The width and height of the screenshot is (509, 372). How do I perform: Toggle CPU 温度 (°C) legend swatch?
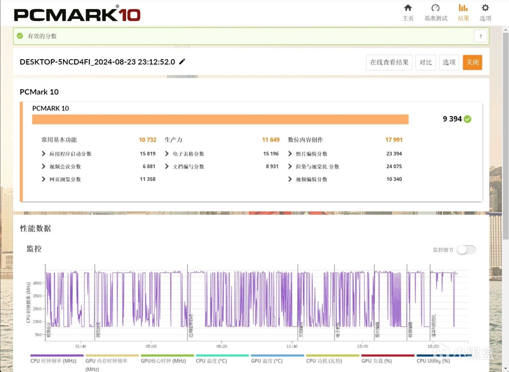coord(222,356)
